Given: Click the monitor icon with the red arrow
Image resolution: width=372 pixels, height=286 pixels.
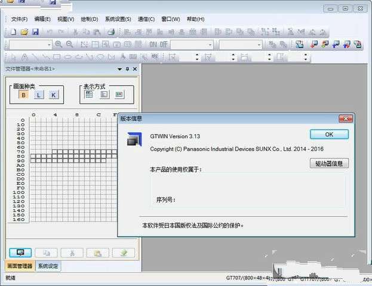Looking at the screenshot, I should click(x=314, y=44).
